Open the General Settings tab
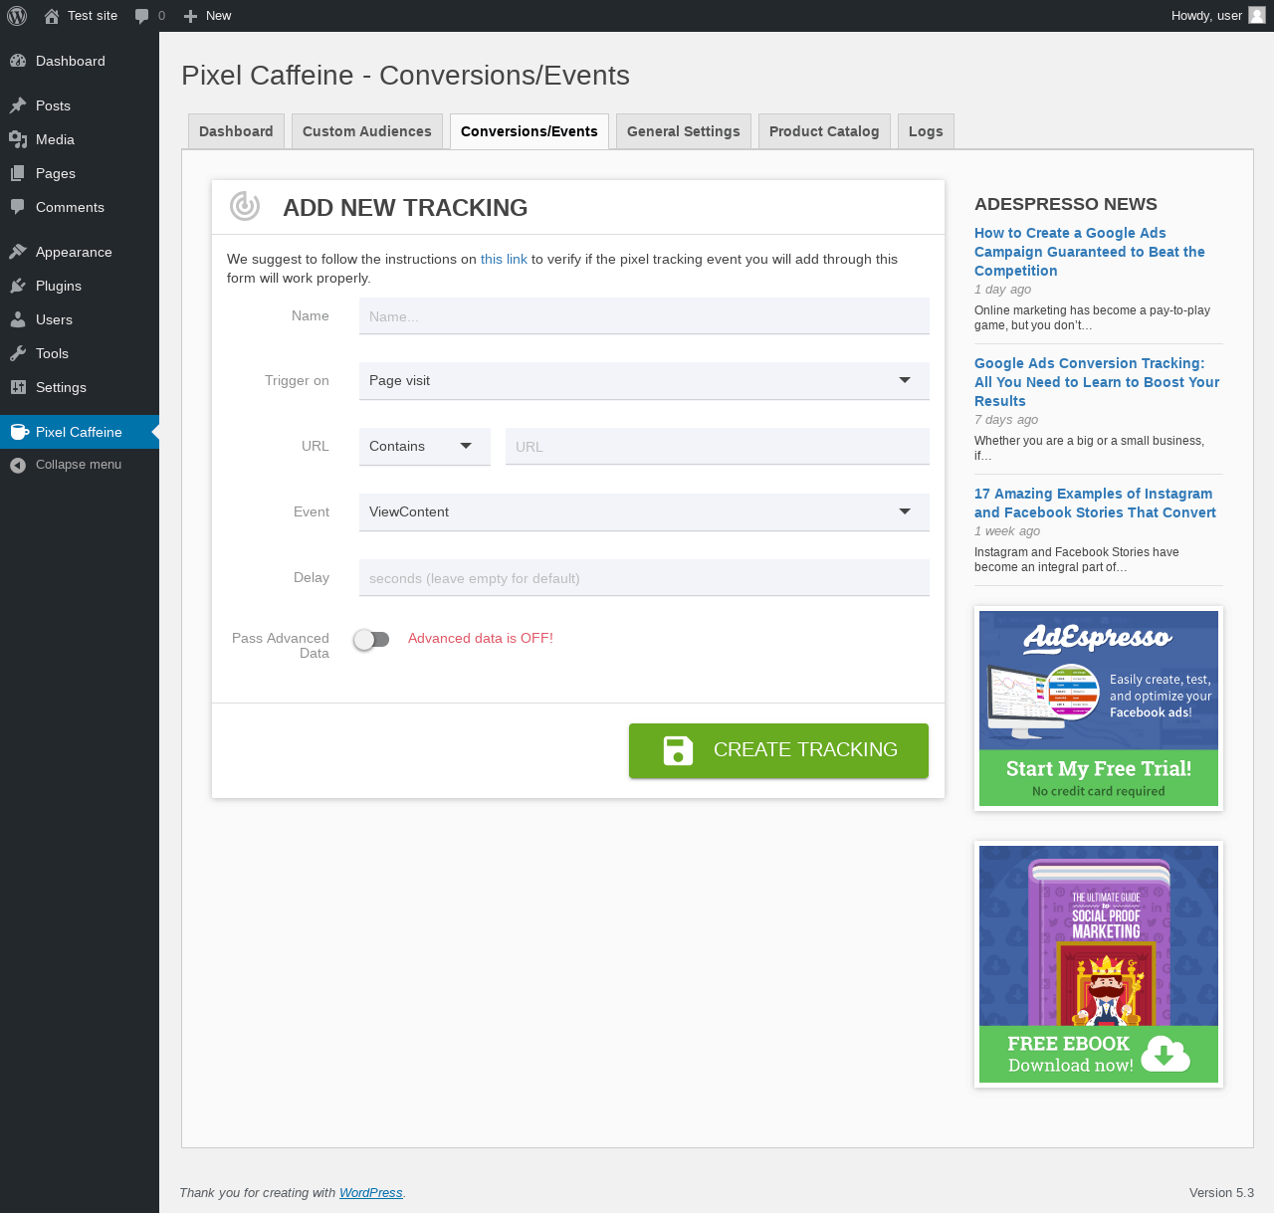Viewport: 1274px width, 1213px height. click(x=683, y=131)
